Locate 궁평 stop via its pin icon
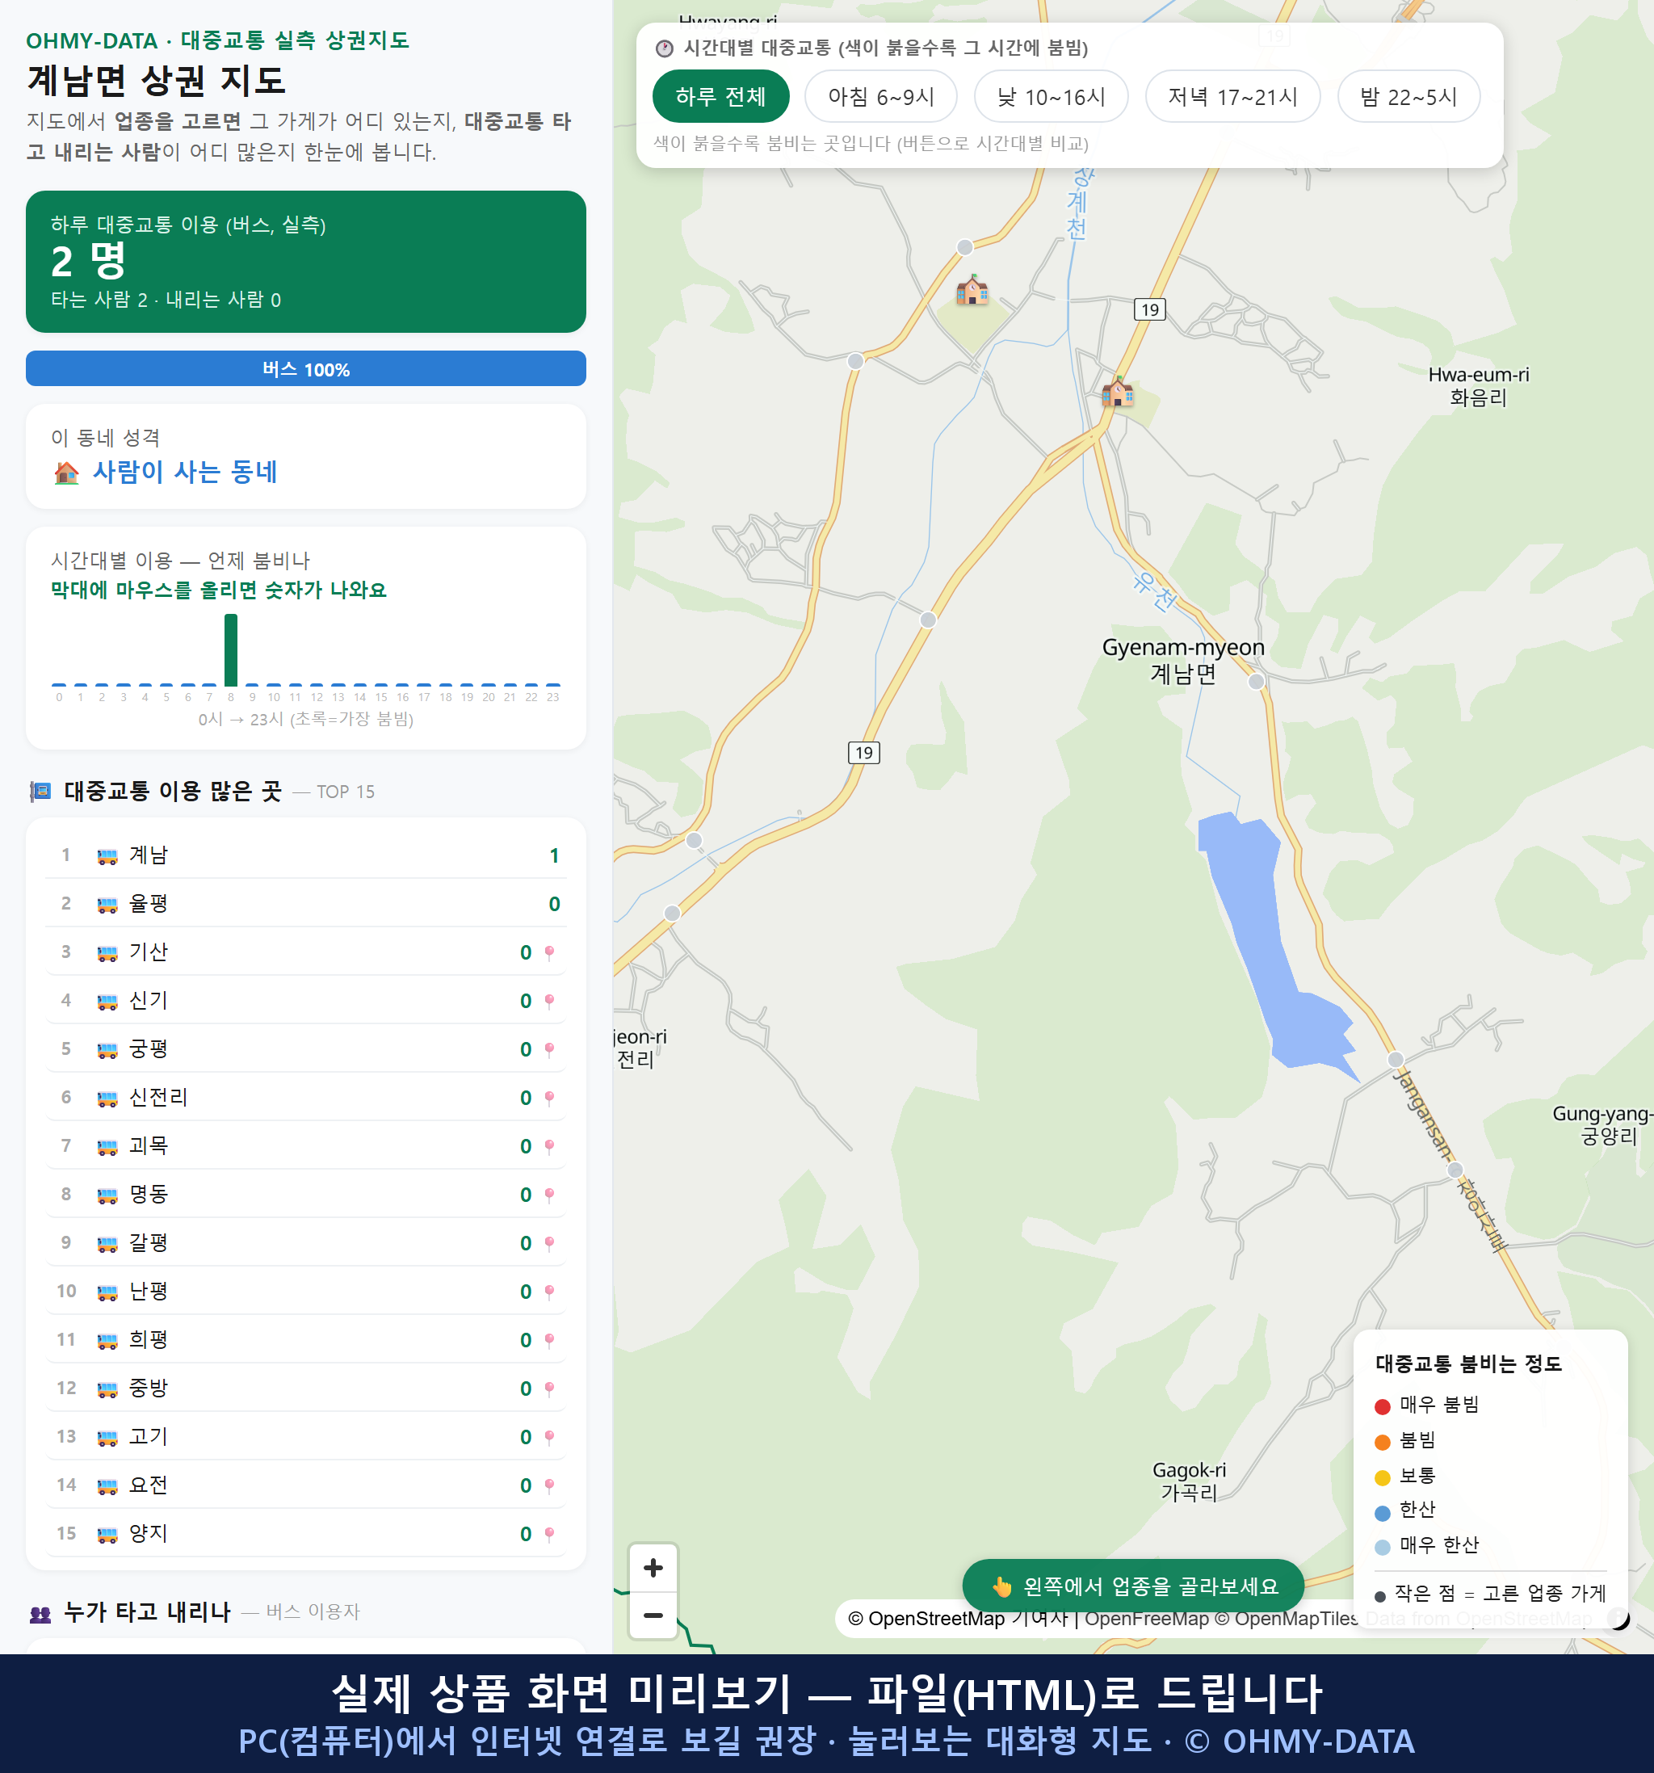Image resolution: width=1654 pixels, height=1773 pixels. (549, 1050)
